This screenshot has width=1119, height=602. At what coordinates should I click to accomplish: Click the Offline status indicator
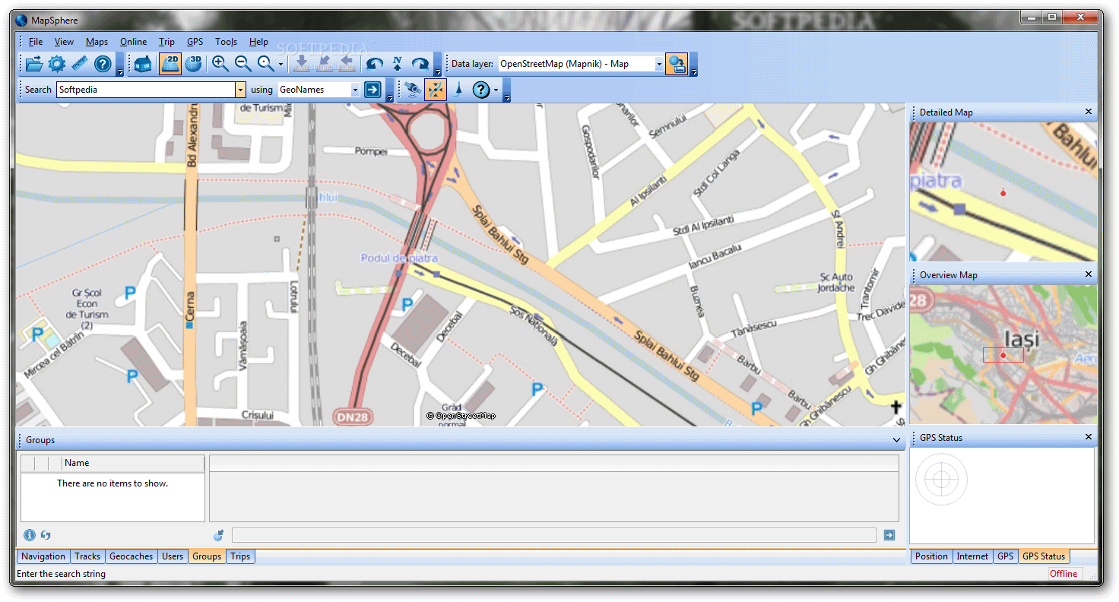click(1064, 574)
